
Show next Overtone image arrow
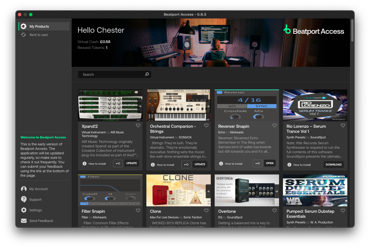pos(276,191)
